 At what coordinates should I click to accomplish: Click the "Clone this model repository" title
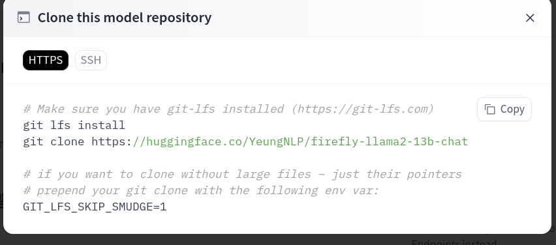[x=125, y=18]
